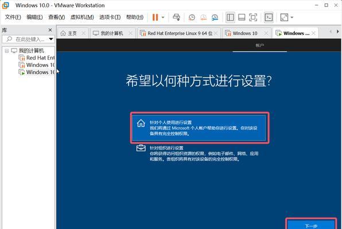This screenshot has height=229, width=342.
Task: Close the 库 library panel
Action: pos(50,30)
